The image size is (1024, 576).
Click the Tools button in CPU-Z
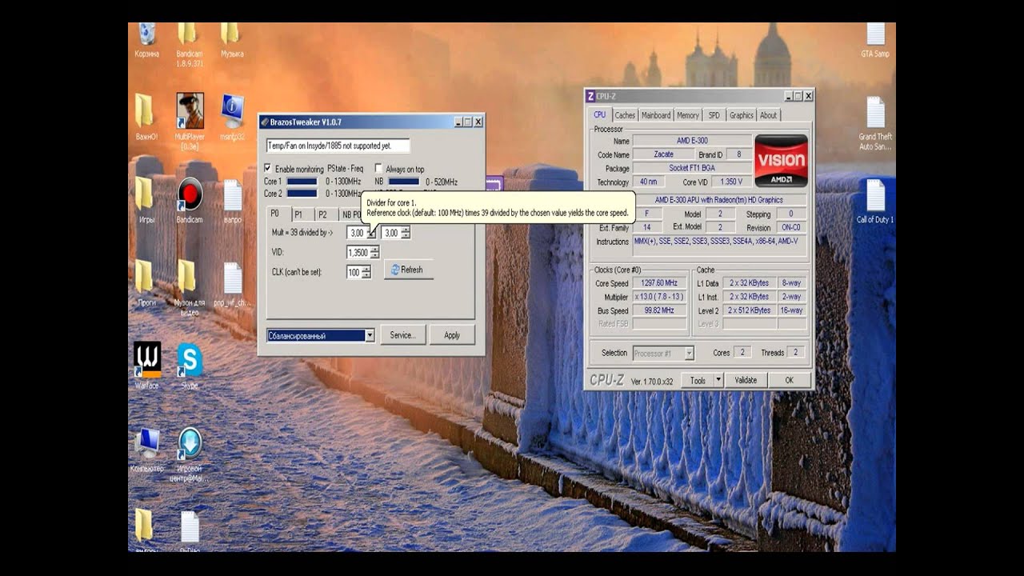698,380
